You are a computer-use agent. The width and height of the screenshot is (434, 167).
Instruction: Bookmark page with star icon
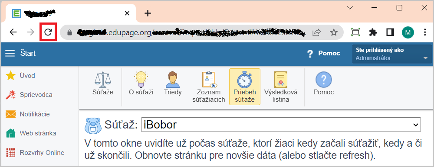pos(334,32)
